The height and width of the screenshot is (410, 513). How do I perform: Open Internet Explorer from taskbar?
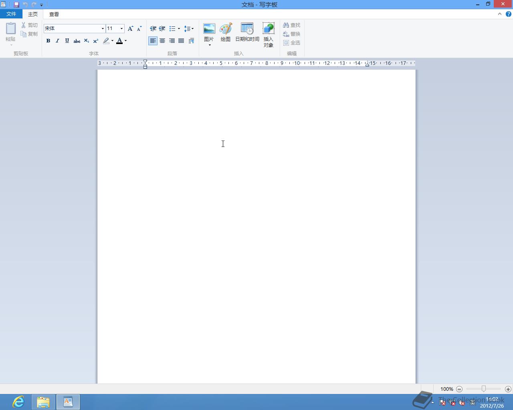(x=18, y=402)
